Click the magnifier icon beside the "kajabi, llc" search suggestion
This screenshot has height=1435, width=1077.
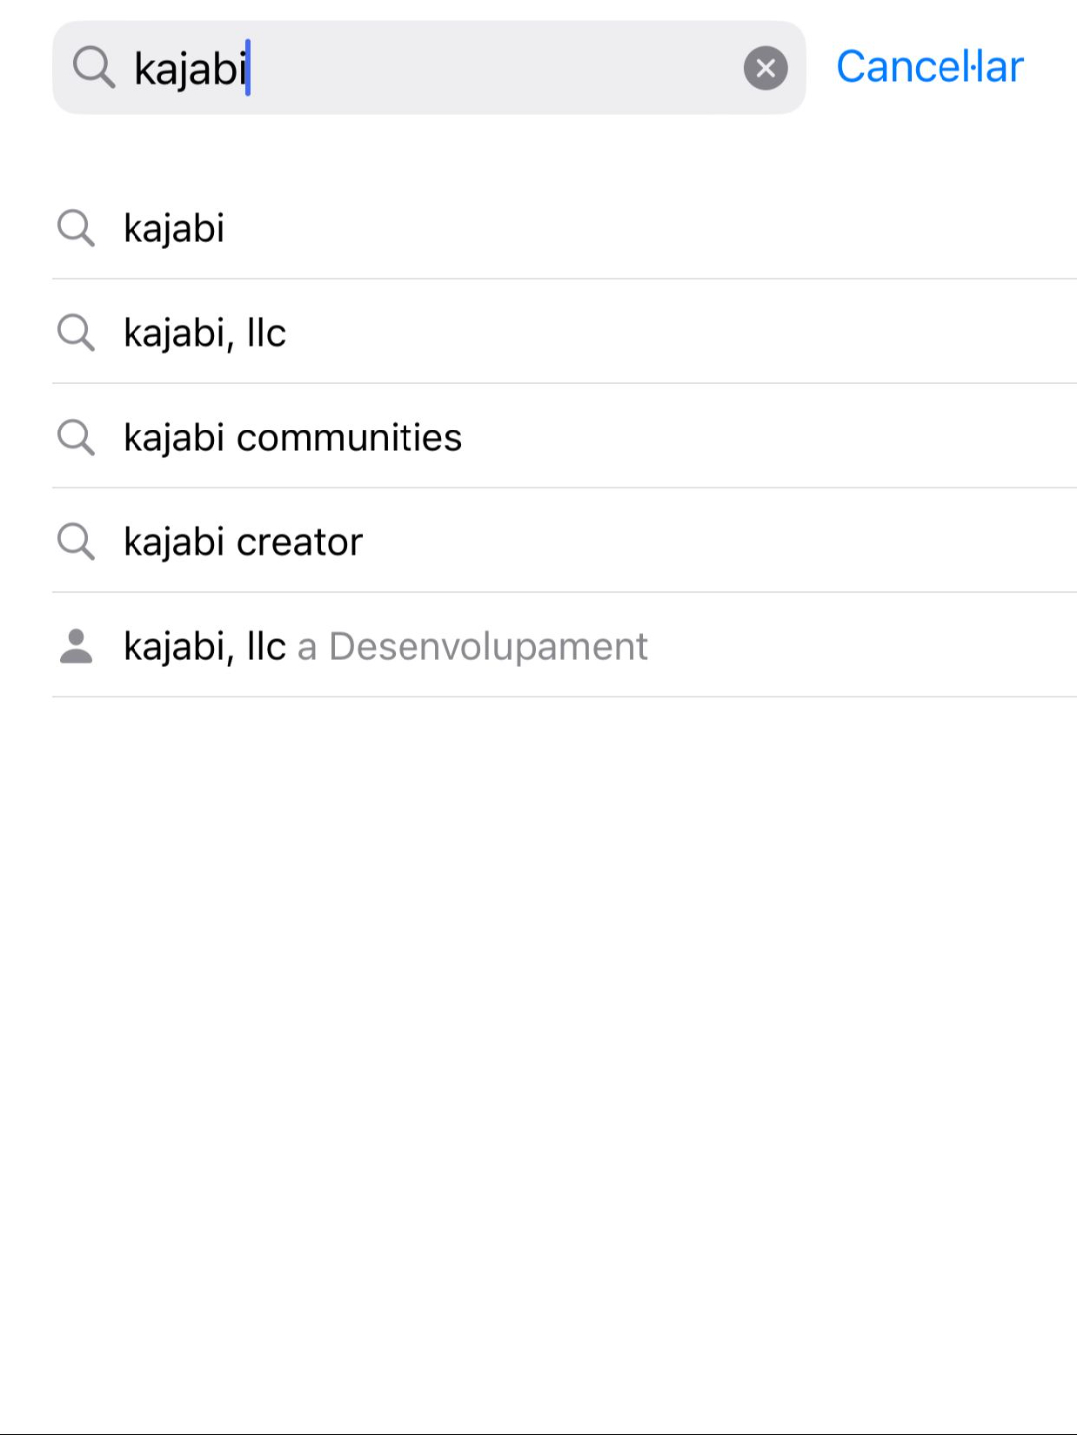(x=76, y=332)
